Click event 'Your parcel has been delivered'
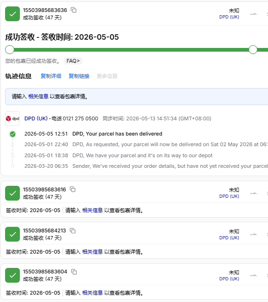 117,134
